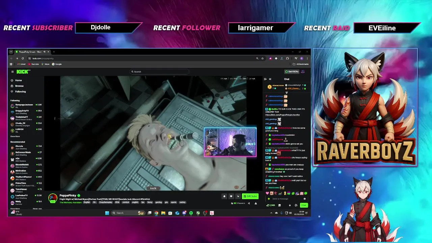This screenshot has width=432, height=243.
Task: Open The Mortuary Assistant category link
Action: pyautogui.click(x=70, y=202)
